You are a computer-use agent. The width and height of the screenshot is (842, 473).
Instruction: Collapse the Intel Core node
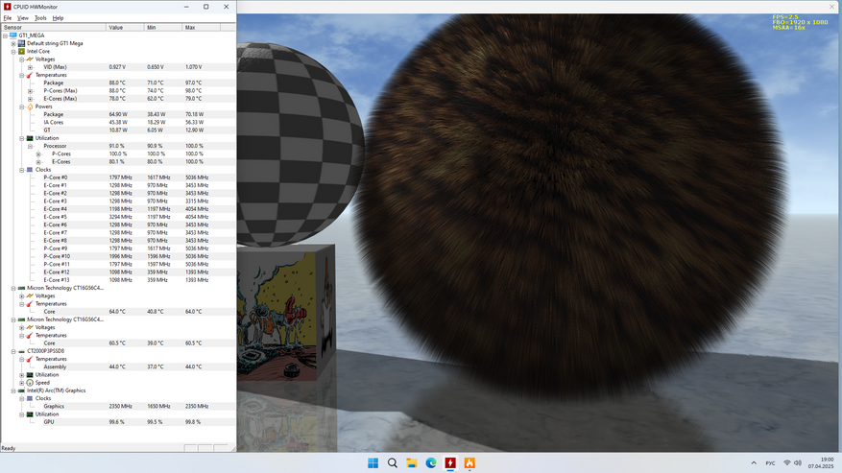[x=13, y=52]
